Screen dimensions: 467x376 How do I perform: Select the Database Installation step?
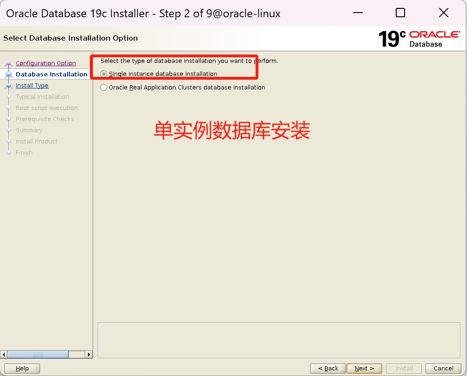[52, 74]
